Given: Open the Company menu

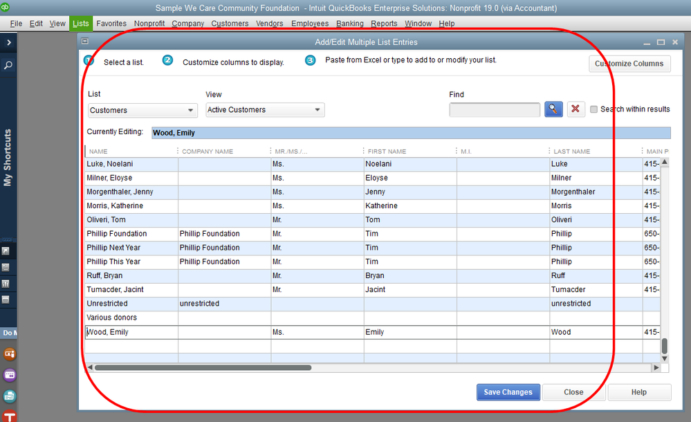Looking at the screenshot, I should point(187,24).
